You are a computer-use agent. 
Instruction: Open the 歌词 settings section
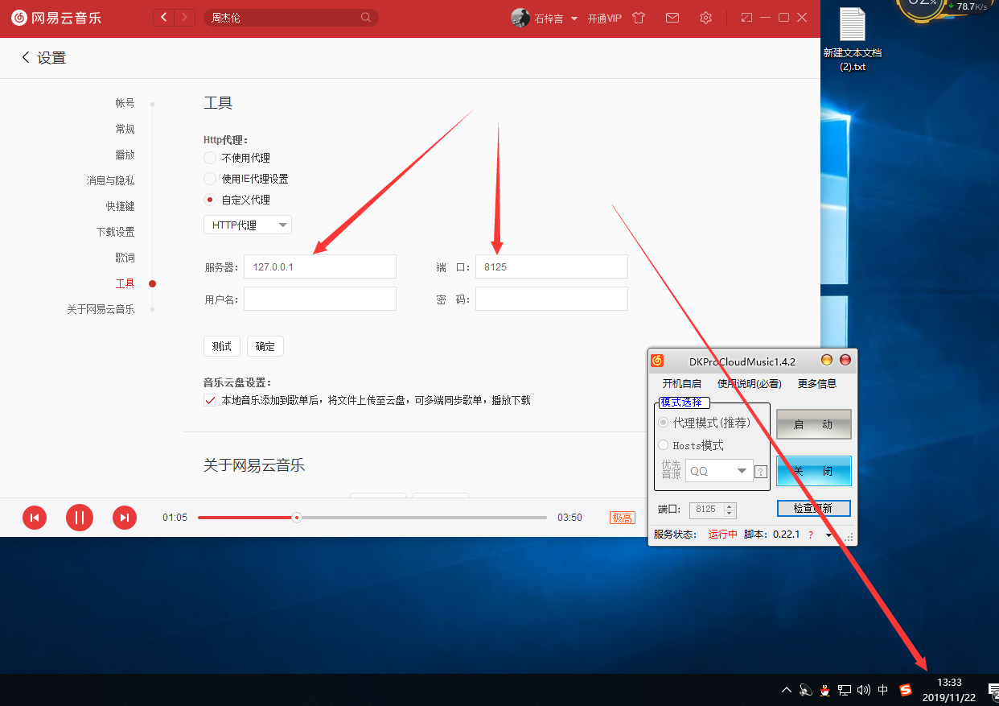pos(125,258)
